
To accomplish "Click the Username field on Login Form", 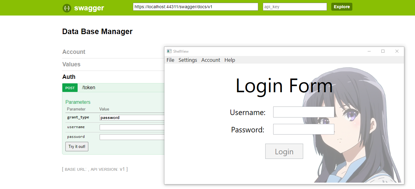I will click(303, 112).
